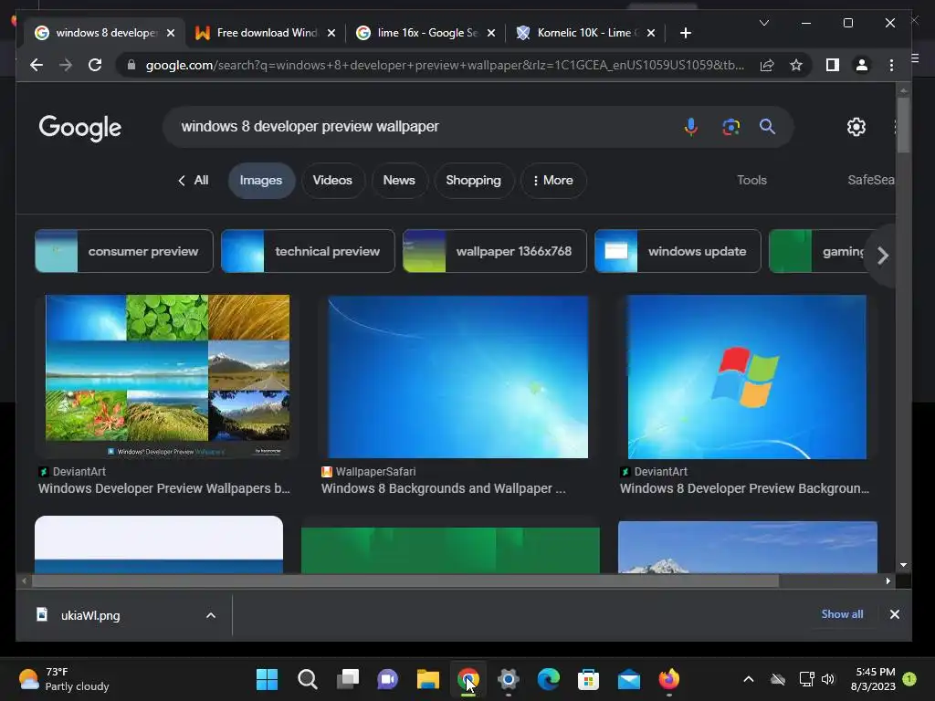Select the News search filter
The height and width of the screenshot is (701, 935).
coord(399,180)
